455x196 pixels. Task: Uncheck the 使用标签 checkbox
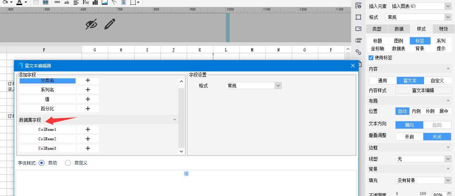pos(371,58)
